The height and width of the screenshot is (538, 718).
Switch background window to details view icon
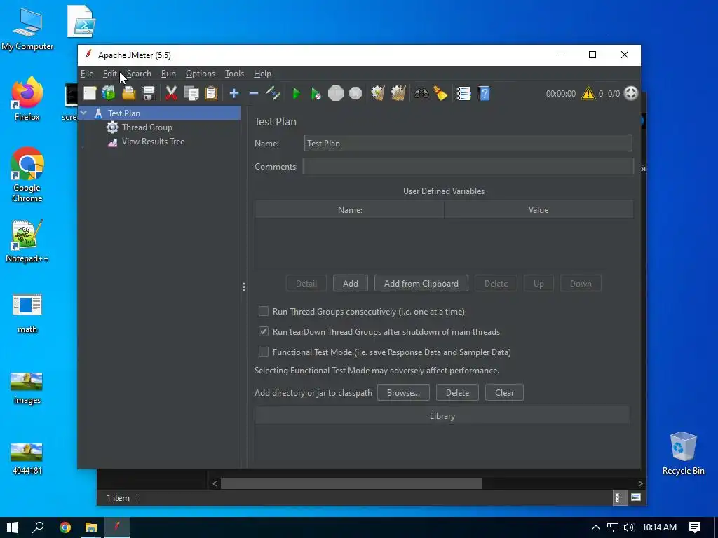click(618, 497)
